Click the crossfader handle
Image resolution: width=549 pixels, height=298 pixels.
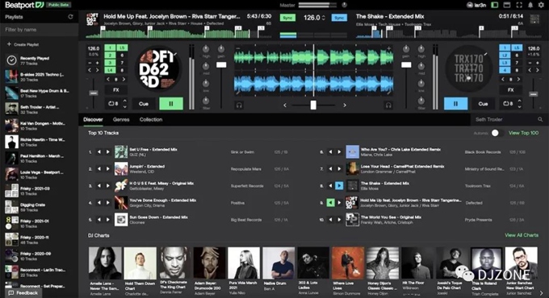point(313,105)
